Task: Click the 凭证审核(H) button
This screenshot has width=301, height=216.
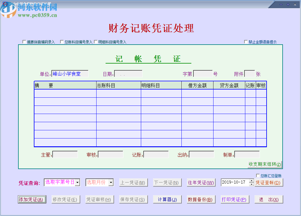Action: pos(99,199)
